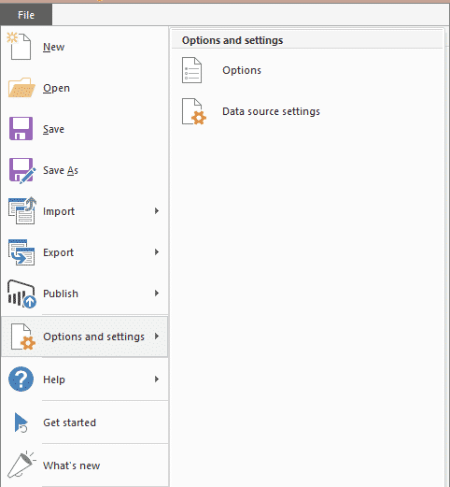Select the File tab
The width and height of the screenshot is (450, 487).
tap(26, 15)
